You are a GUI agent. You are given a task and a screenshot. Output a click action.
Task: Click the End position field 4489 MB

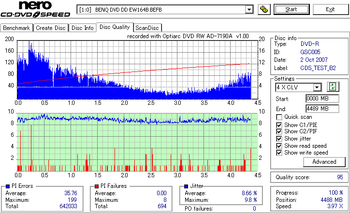click(x=322, y=109)
